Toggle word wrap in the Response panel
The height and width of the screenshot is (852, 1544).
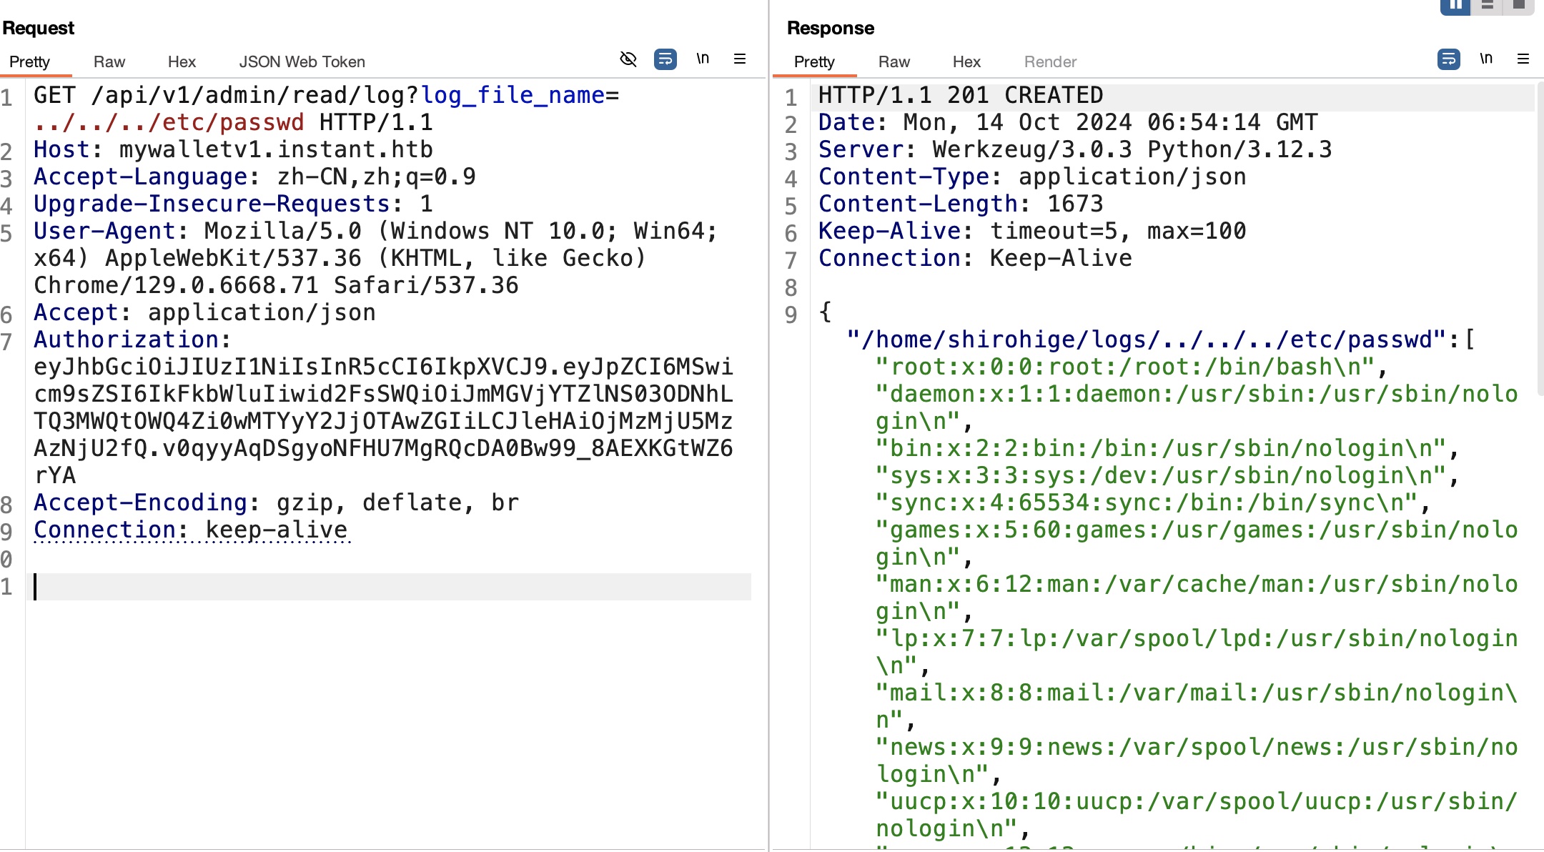pos(1448,59)
